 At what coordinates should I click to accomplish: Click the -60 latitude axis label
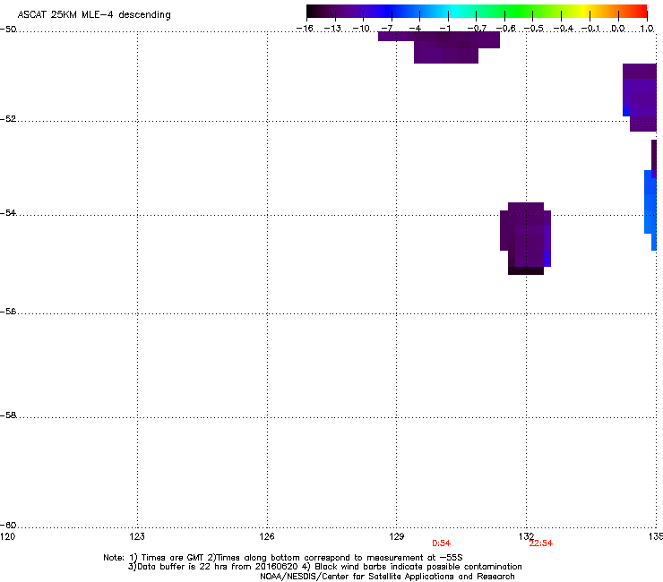8,525
